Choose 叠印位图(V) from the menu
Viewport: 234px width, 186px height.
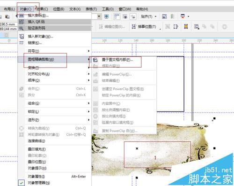(x=54, y=162)
